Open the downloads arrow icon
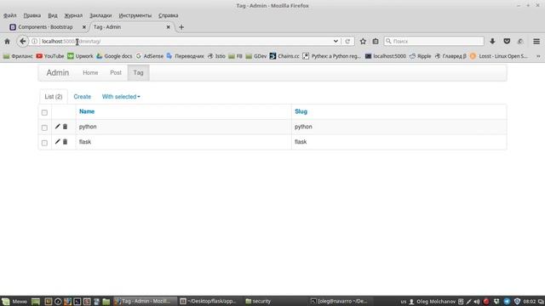Viewport: 545px width, 306px height. click(492, 42)
